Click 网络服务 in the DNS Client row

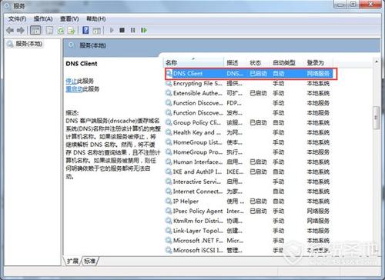point(318,74)
